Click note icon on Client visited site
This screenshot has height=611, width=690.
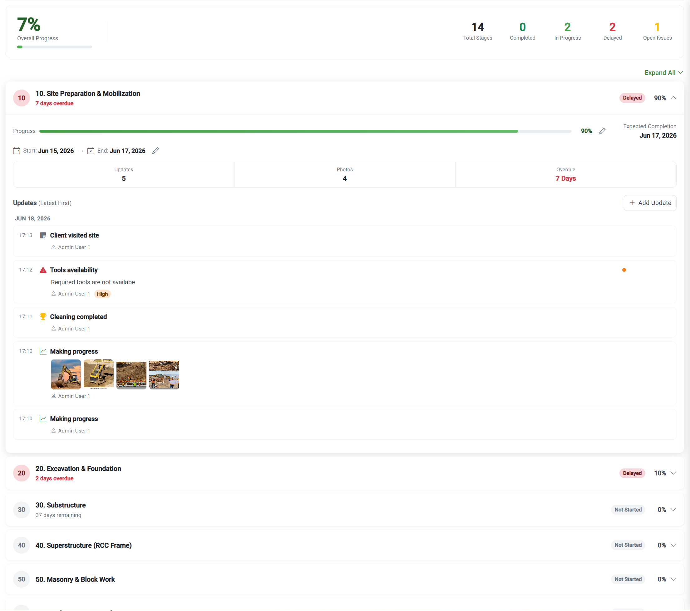(x=43, y=235)
